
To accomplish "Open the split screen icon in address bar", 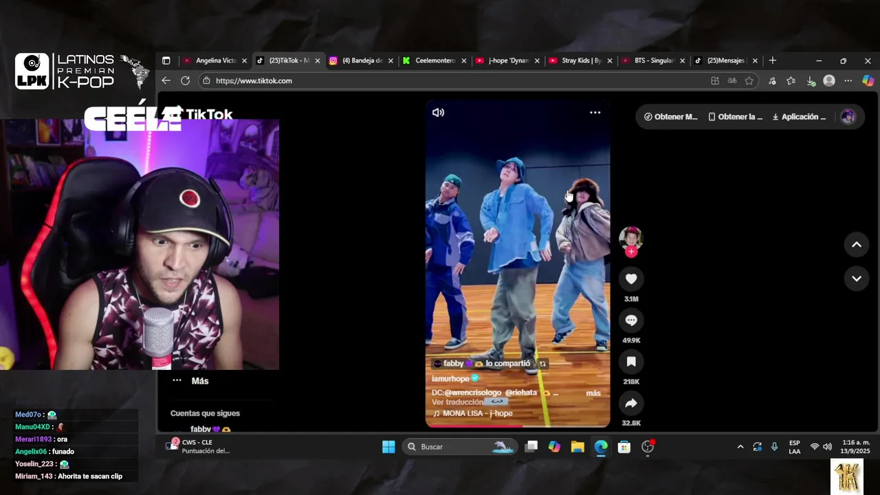I will (715, 80).
